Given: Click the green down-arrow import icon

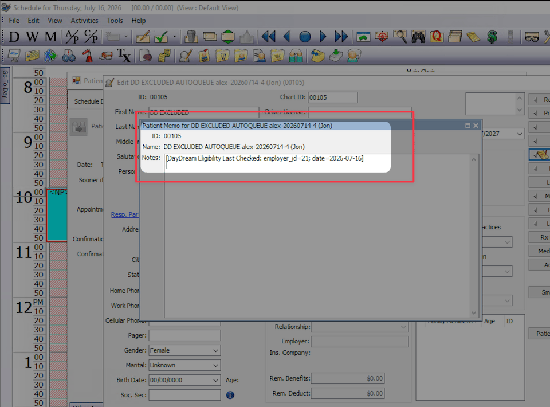Looking at the screenshot, I should point(336,56).
